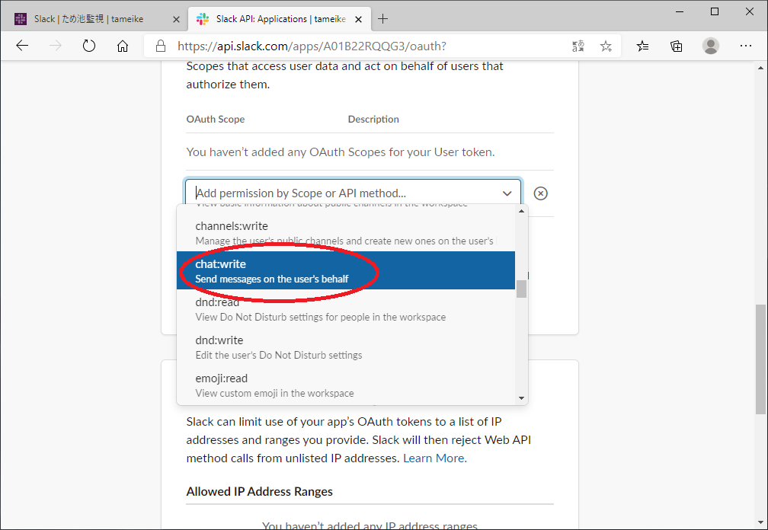This screenshot has height=530, width=768.
Task: Select dnd:write from the scope list
Action: click(345, 347)
